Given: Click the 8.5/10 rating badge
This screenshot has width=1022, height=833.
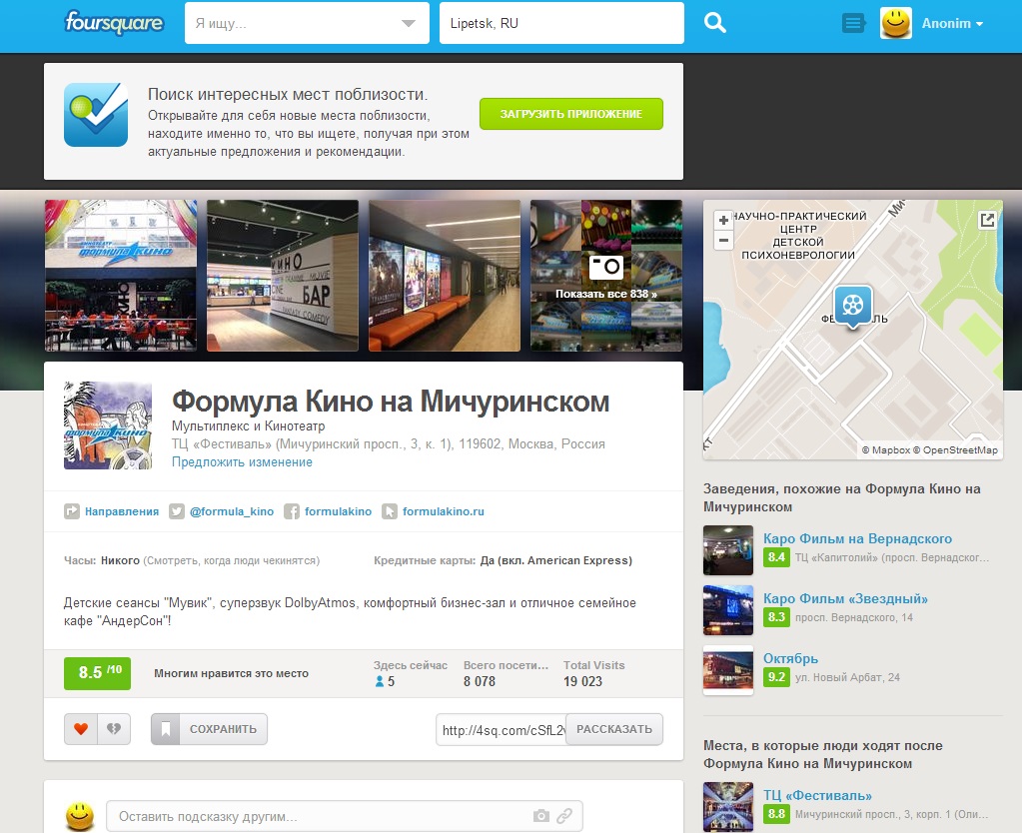Looking at the screenshot, I should 97,673.
